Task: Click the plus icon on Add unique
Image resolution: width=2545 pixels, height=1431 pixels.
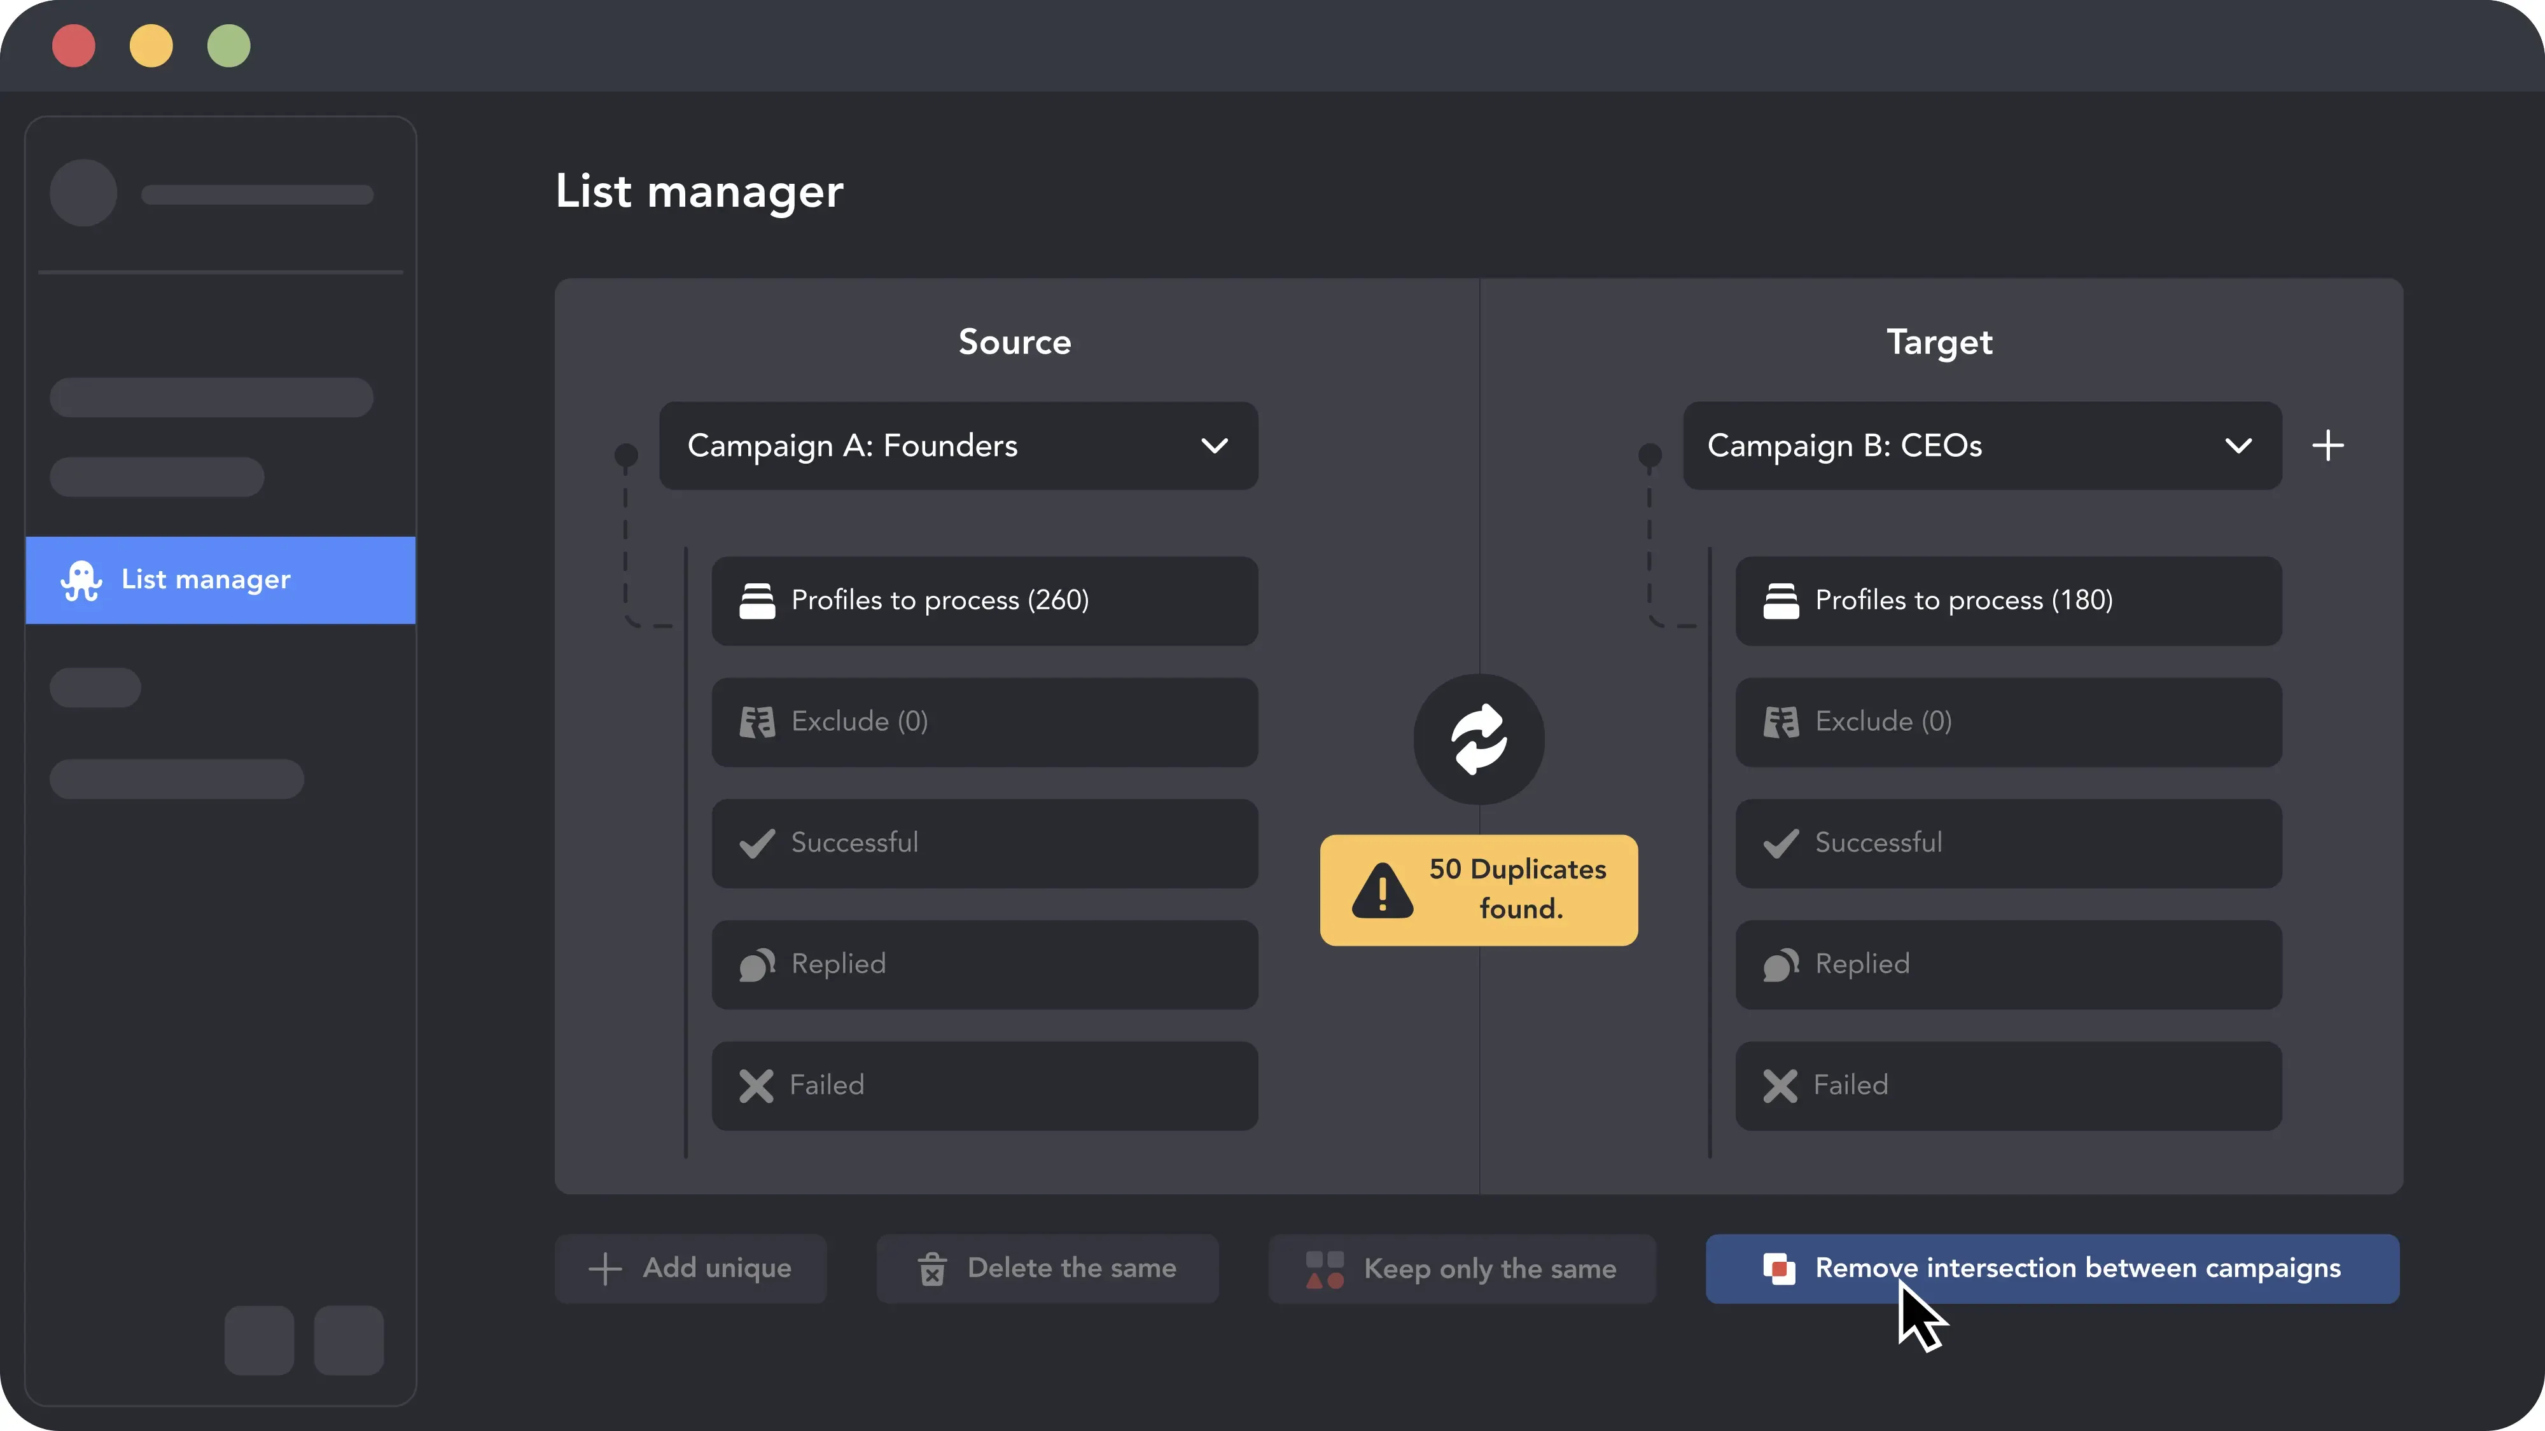Action: 604,1269
